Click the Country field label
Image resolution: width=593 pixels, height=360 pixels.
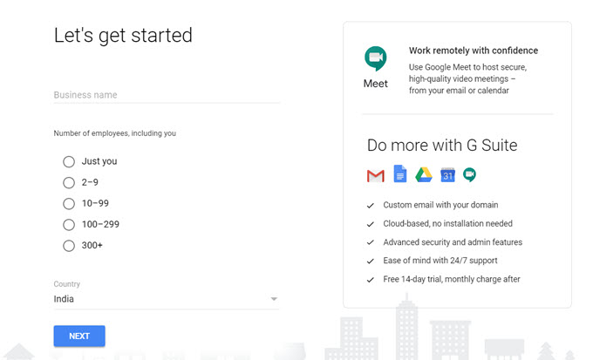67,284
